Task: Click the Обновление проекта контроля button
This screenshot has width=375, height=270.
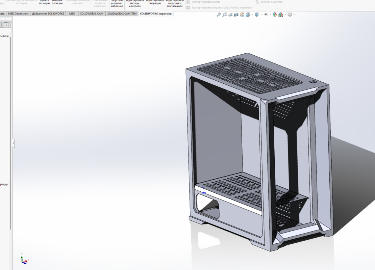Action: (x=100, y=4)
